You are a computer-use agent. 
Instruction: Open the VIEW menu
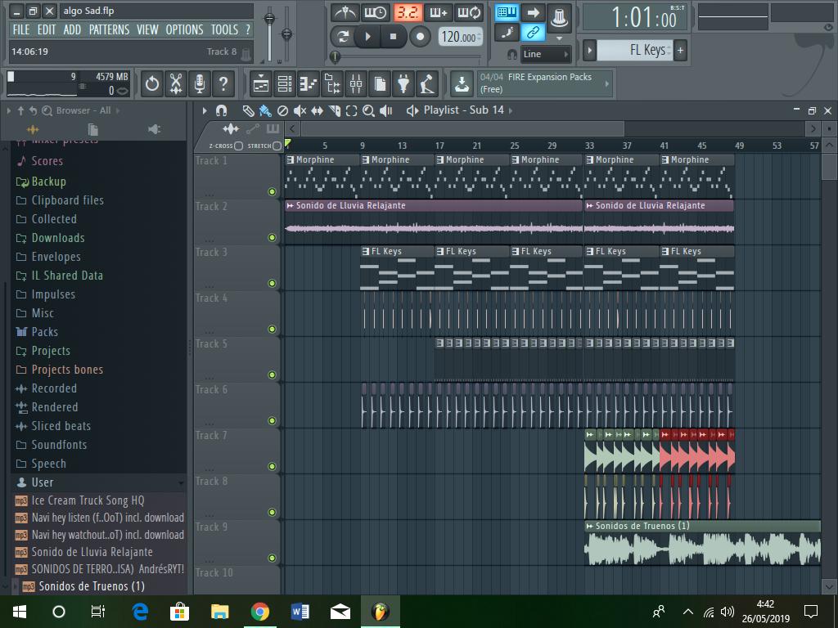coord(147,29)
